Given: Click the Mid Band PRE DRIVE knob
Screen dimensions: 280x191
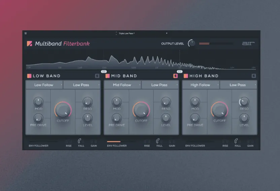Looking at the screenshot, I should 116,118.
